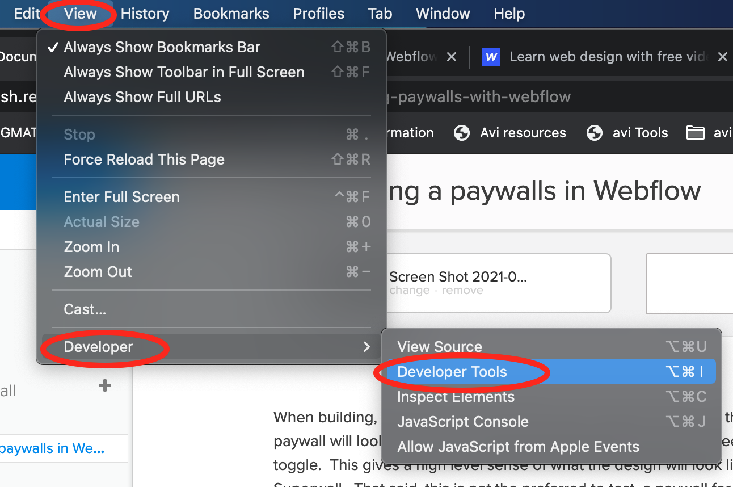Click globe icon of Avi resources
Viewport: 733px width, 487px height.
coord(462,133)
